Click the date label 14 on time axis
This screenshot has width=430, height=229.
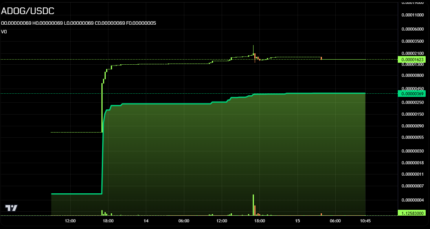coord(146,221)
